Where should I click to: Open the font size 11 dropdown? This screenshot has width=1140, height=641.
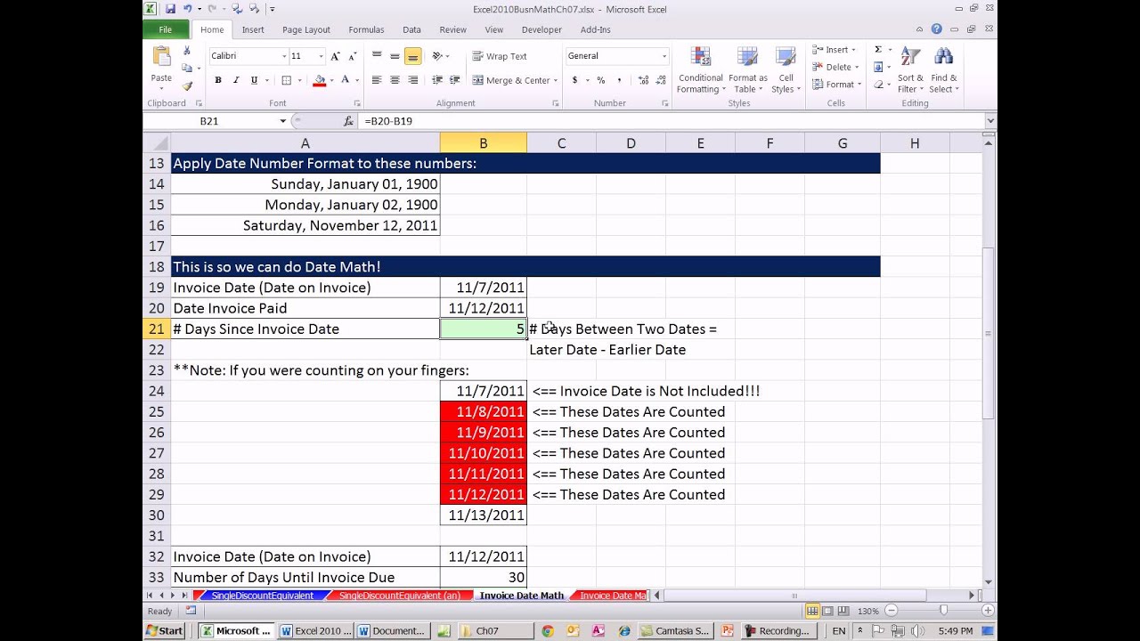[320, 56]
